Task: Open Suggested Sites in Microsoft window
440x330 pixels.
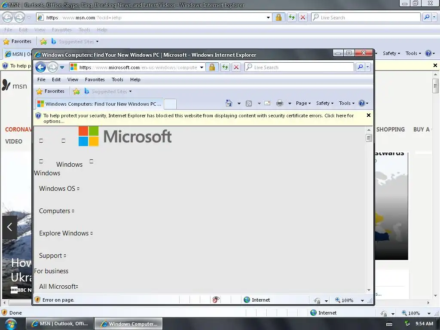Action: tap(108, 91)
